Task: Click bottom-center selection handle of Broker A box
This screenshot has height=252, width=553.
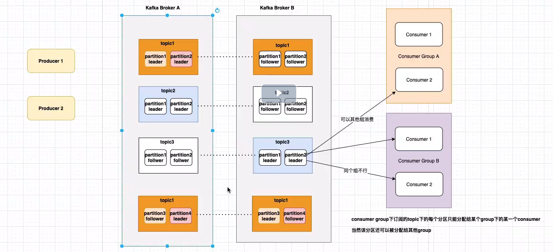Action: pyautogui.click(x=167, y=246)
